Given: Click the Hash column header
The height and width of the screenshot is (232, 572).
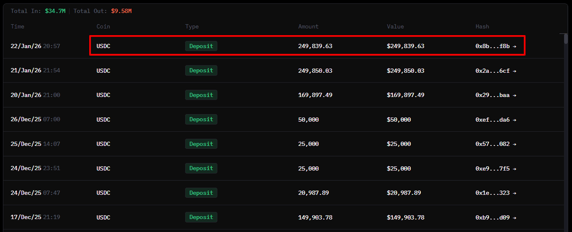Looking at the screenshot, I should click(x=482, y=27).
